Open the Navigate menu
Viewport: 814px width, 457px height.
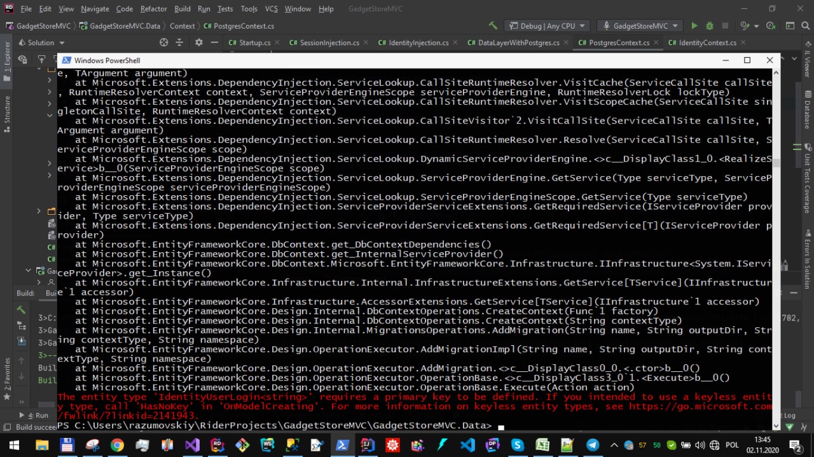pyautogui.click(x=95, y=9)
